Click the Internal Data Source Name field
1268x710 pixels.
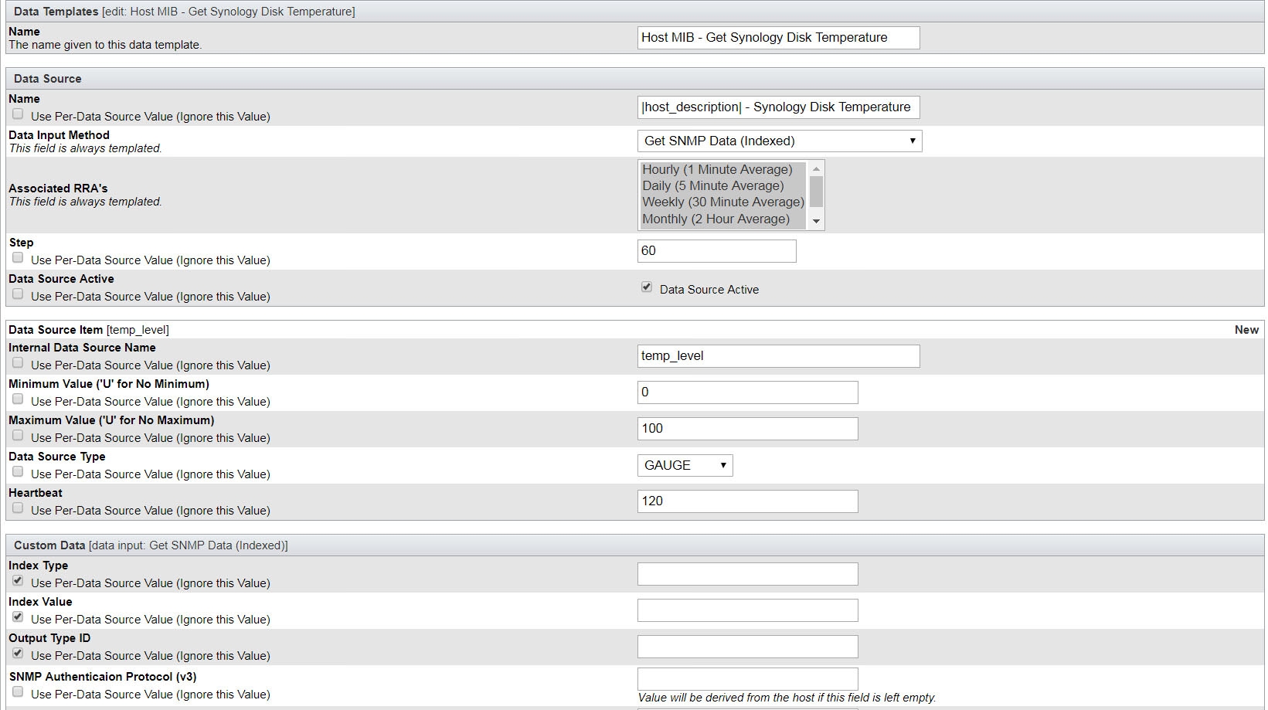[x=778, y=356]
